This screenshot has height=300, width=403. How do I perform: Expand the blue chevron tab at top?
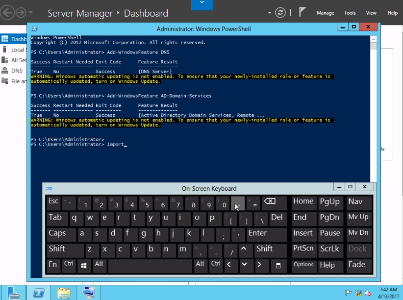click(202, 4)
